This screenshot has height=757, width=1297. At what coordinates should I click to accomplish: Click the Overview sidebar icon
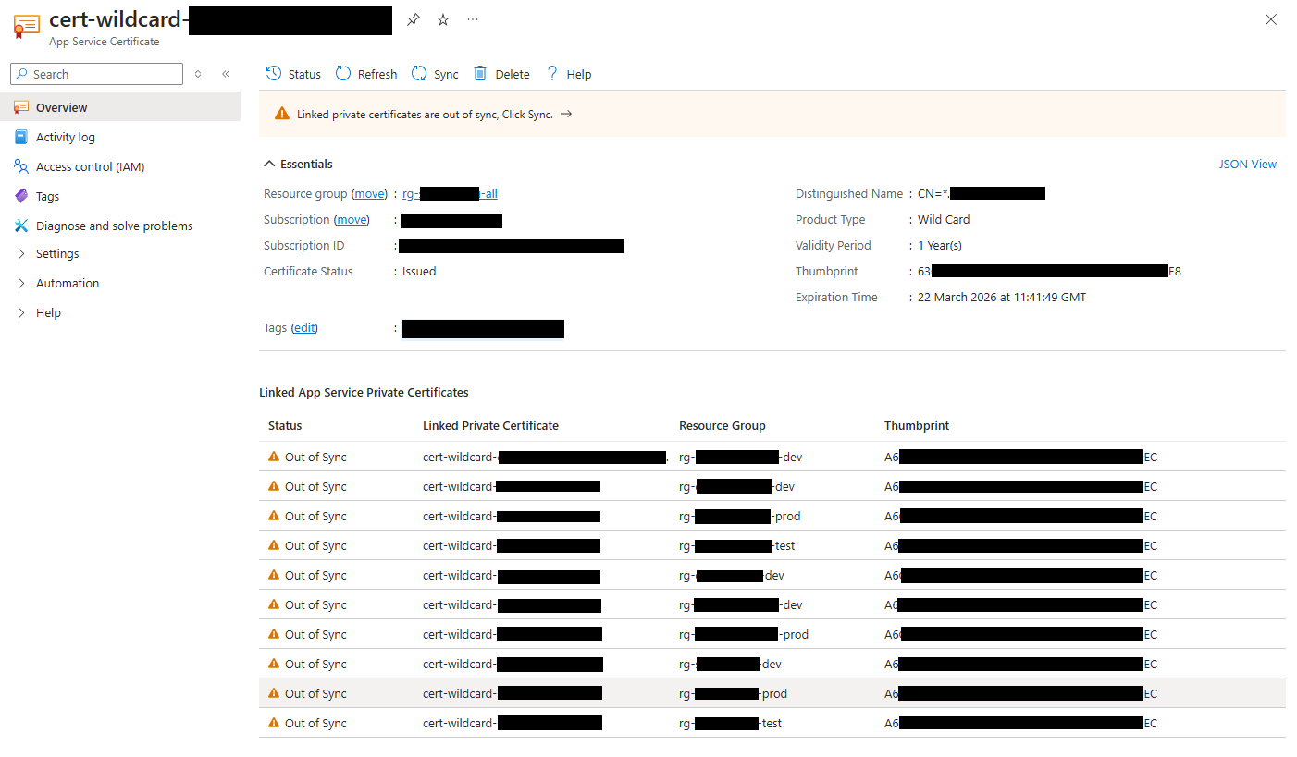pos(21,107)
